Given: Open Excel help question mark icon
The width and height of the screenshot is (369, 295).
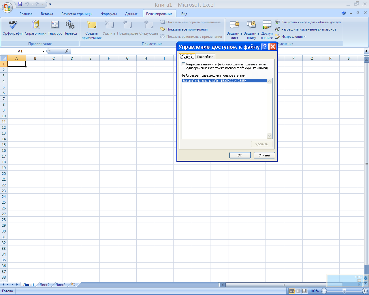Looking at the screenshot, I should point(344,13).
